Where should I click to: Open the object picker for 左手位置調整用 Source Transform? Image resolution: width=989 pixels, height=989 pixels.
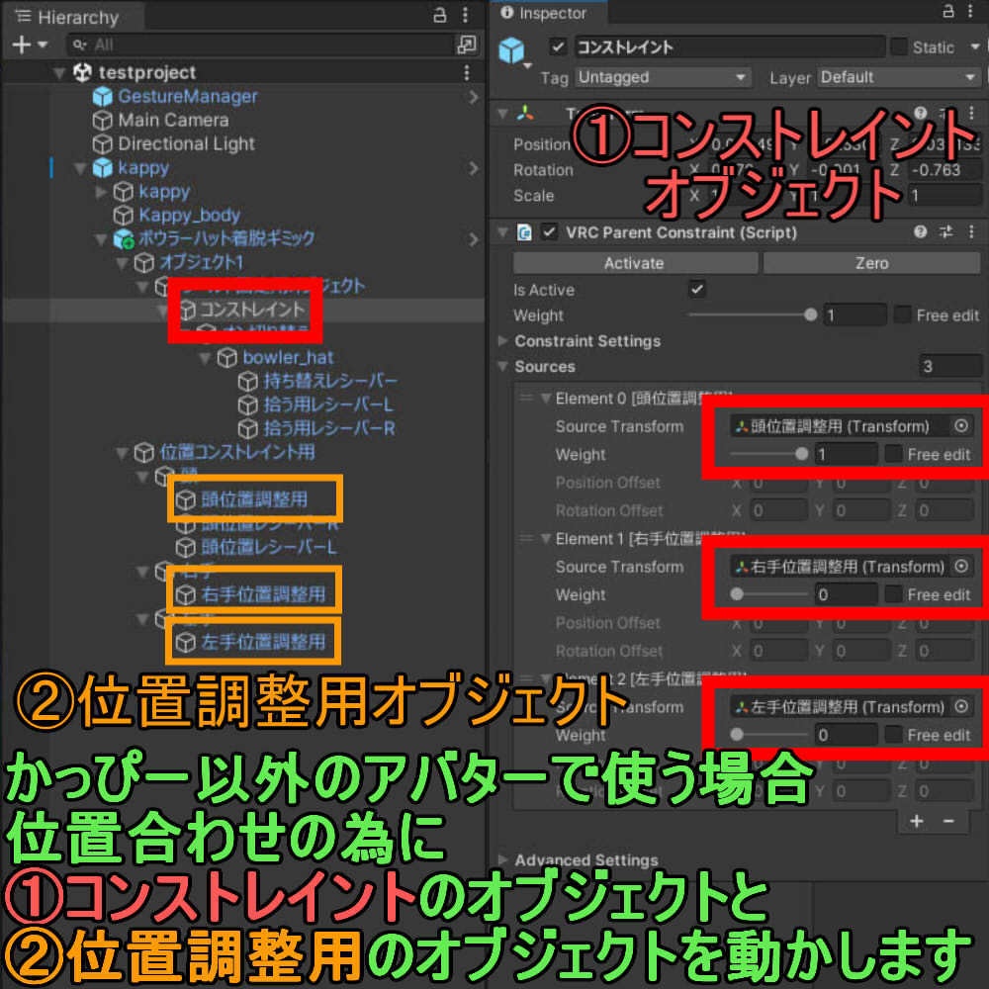pos(959,707)
